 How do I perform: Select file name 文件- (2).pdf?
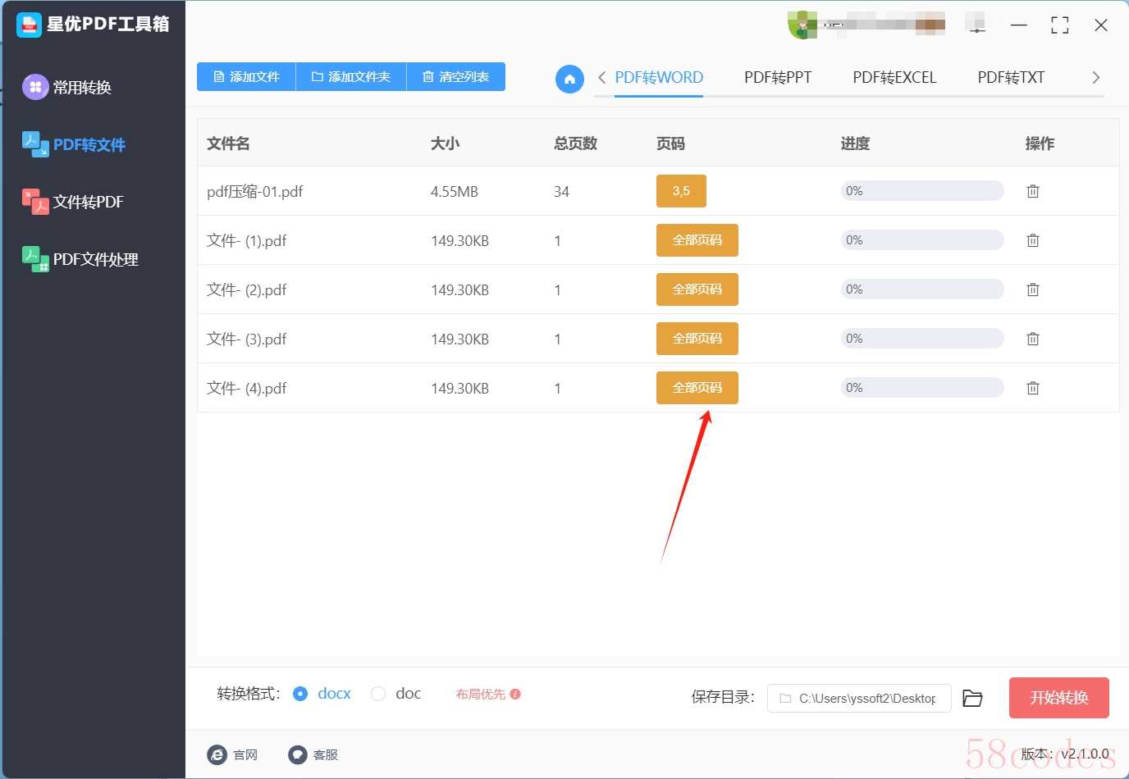[x=247, y=289]
